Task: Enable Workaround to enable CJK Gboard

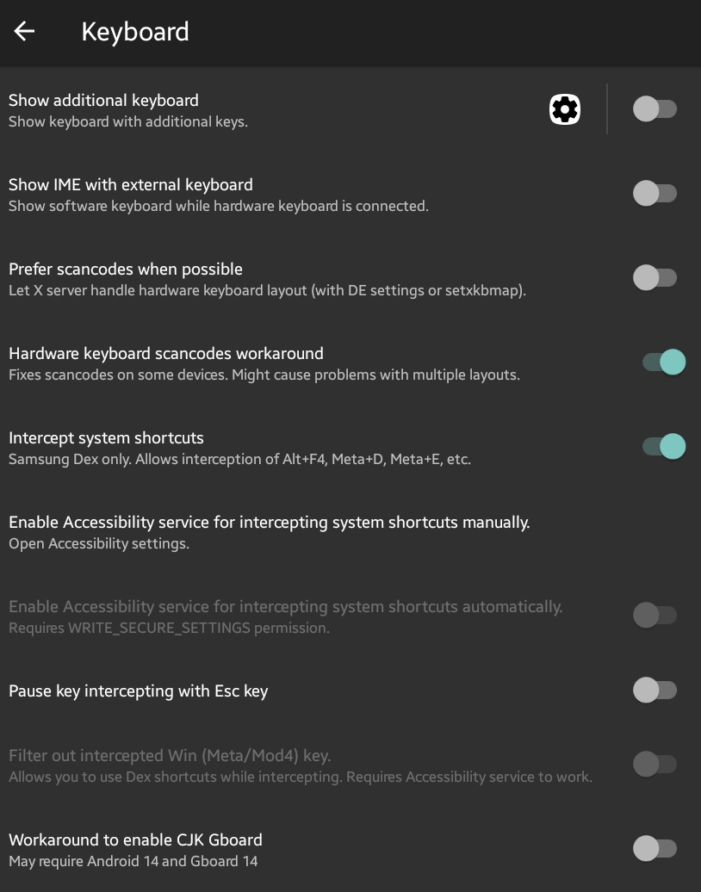Action: [654, 848]
